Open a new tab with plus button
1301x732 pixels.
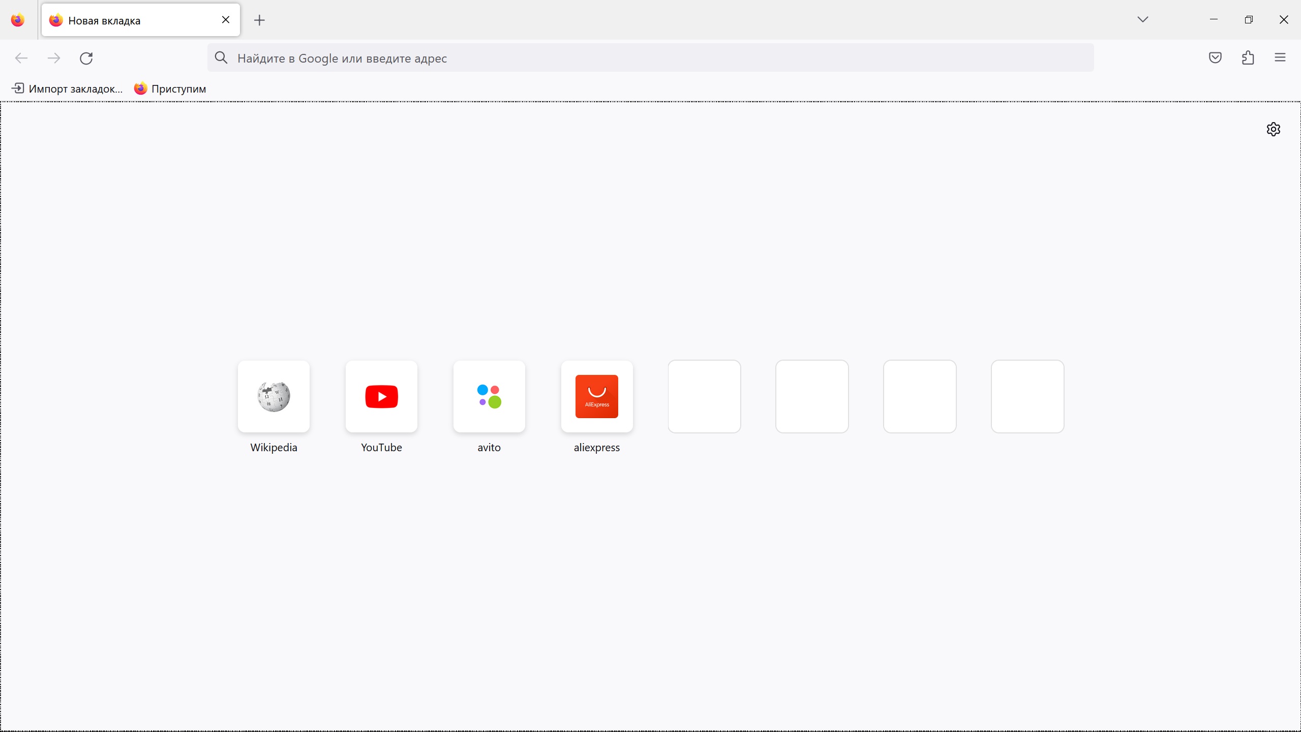tap(259, 20)
